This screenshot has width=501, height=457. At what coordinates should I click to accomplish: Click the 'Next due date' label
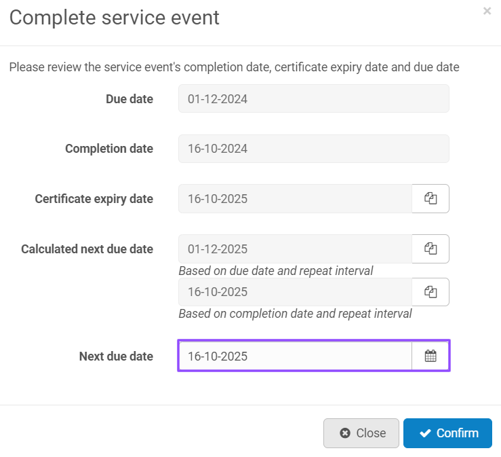[x=117, y=357]
